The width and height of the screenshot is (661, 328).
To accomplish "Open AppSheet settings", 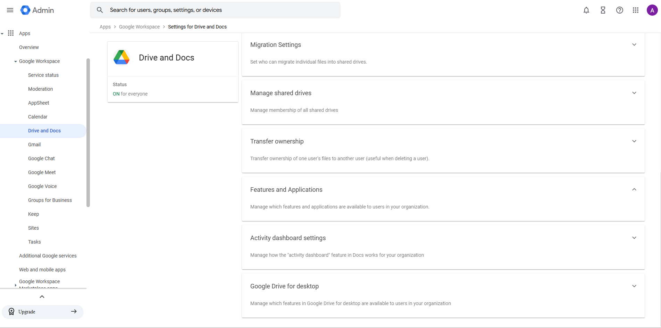I will click(x=39, y=103).
